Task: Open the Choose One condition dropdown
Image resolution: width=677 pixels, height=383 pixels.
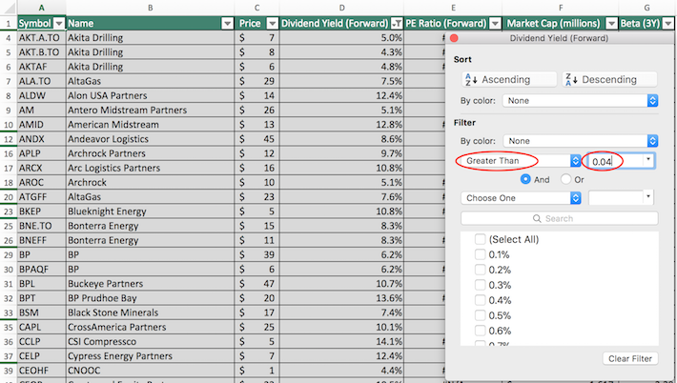Action: [x=521, y=197]
